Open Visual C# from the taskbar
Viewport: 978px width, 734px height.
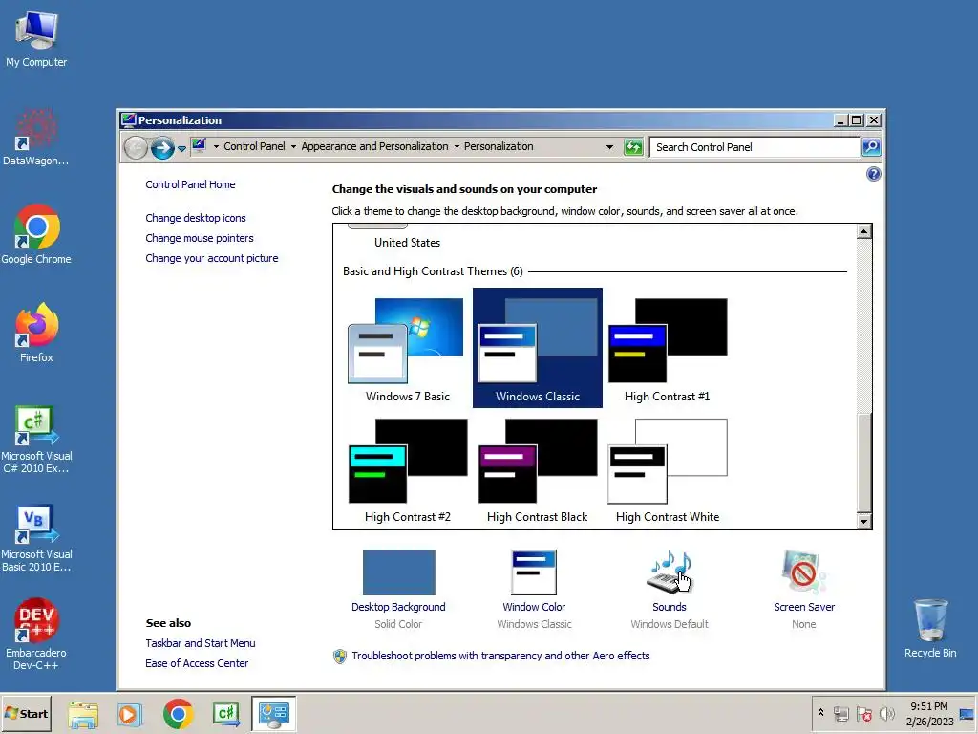coord(225,714)
